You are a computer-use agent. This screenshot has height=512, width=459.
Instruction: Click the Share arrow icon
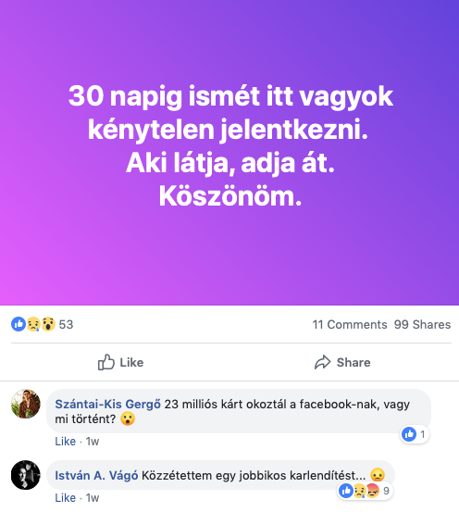pos(323,362)
